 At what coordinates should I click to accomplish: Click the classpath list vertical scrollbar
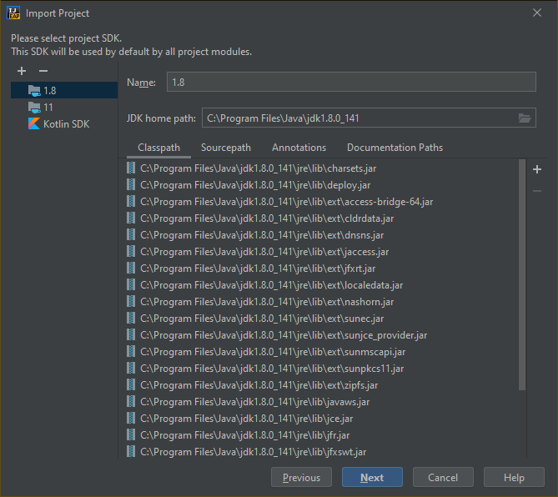tap(522, 275)
